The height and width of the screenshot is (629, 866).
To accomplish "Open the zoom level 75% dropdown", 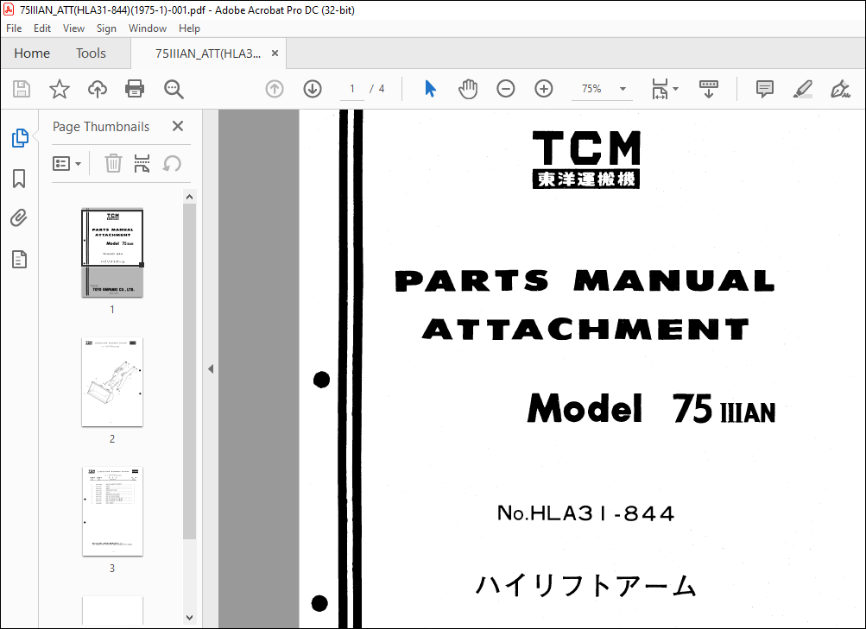I will [x=623, y=89].
